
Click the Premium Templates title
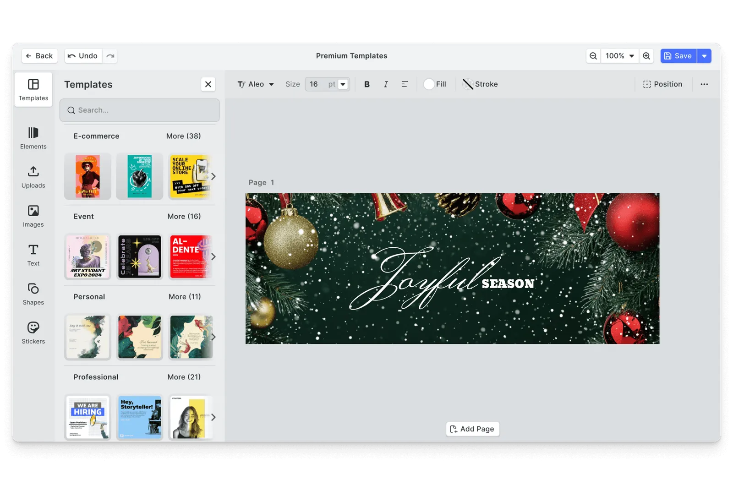pos(351,56)
